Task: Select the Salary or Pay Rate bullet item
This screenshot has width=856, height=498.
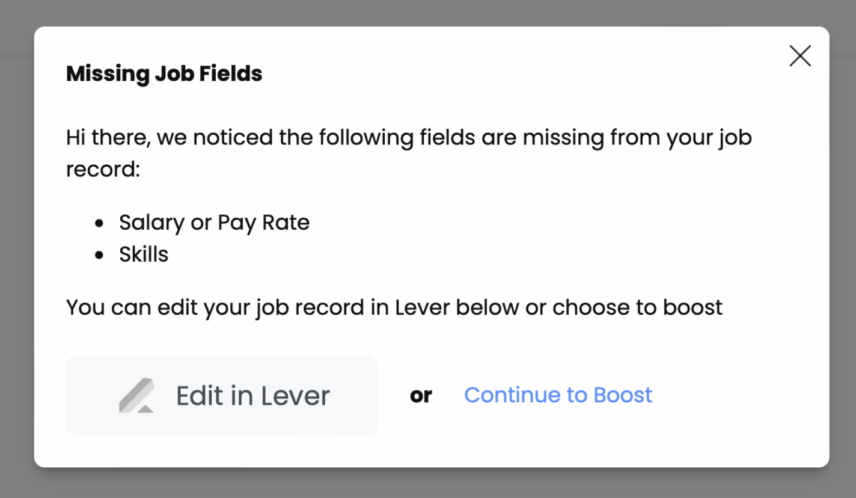Action: tap(214, 222)
